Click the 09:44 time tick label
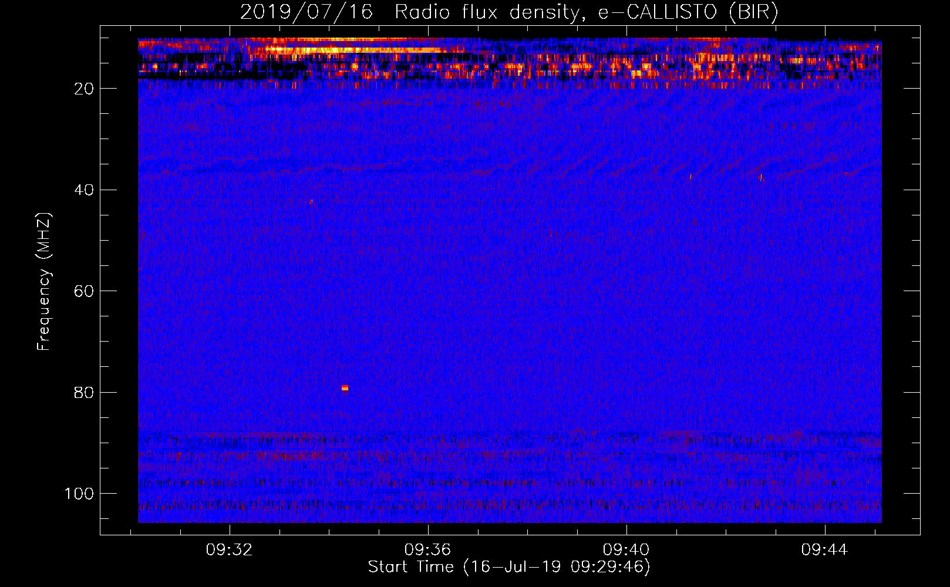 (824, 550)
